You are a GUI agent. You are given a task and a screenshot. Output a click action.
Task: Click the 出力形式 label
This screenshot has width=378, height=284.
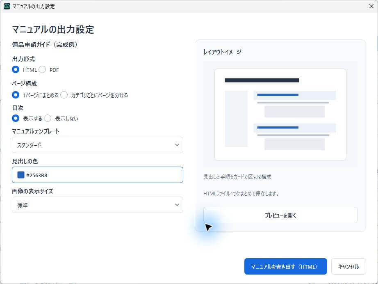tap(23, 59)
